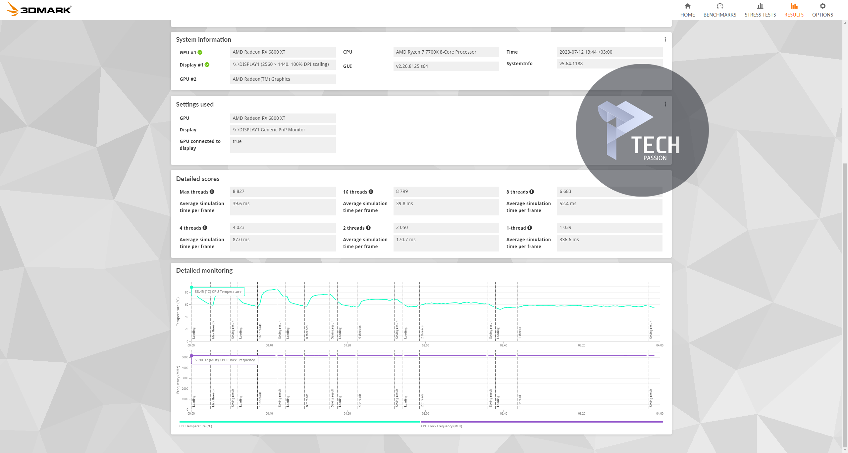Click the green check next to Display #1
This screenshot has height=453, width=848.
207,65
